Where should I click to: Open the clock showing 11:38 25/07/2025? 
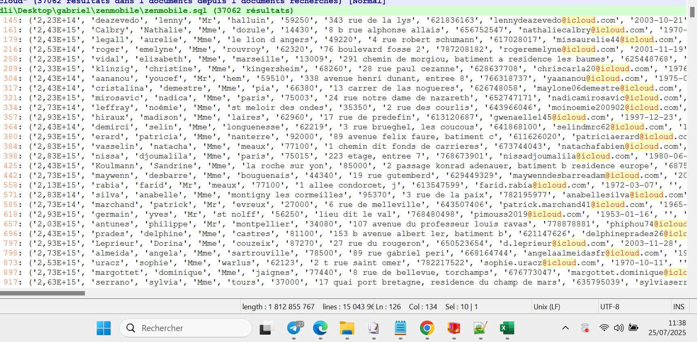[667, 328]
